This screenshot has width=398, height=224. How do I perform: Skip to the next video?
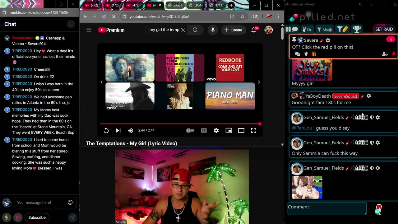(118, 130)
